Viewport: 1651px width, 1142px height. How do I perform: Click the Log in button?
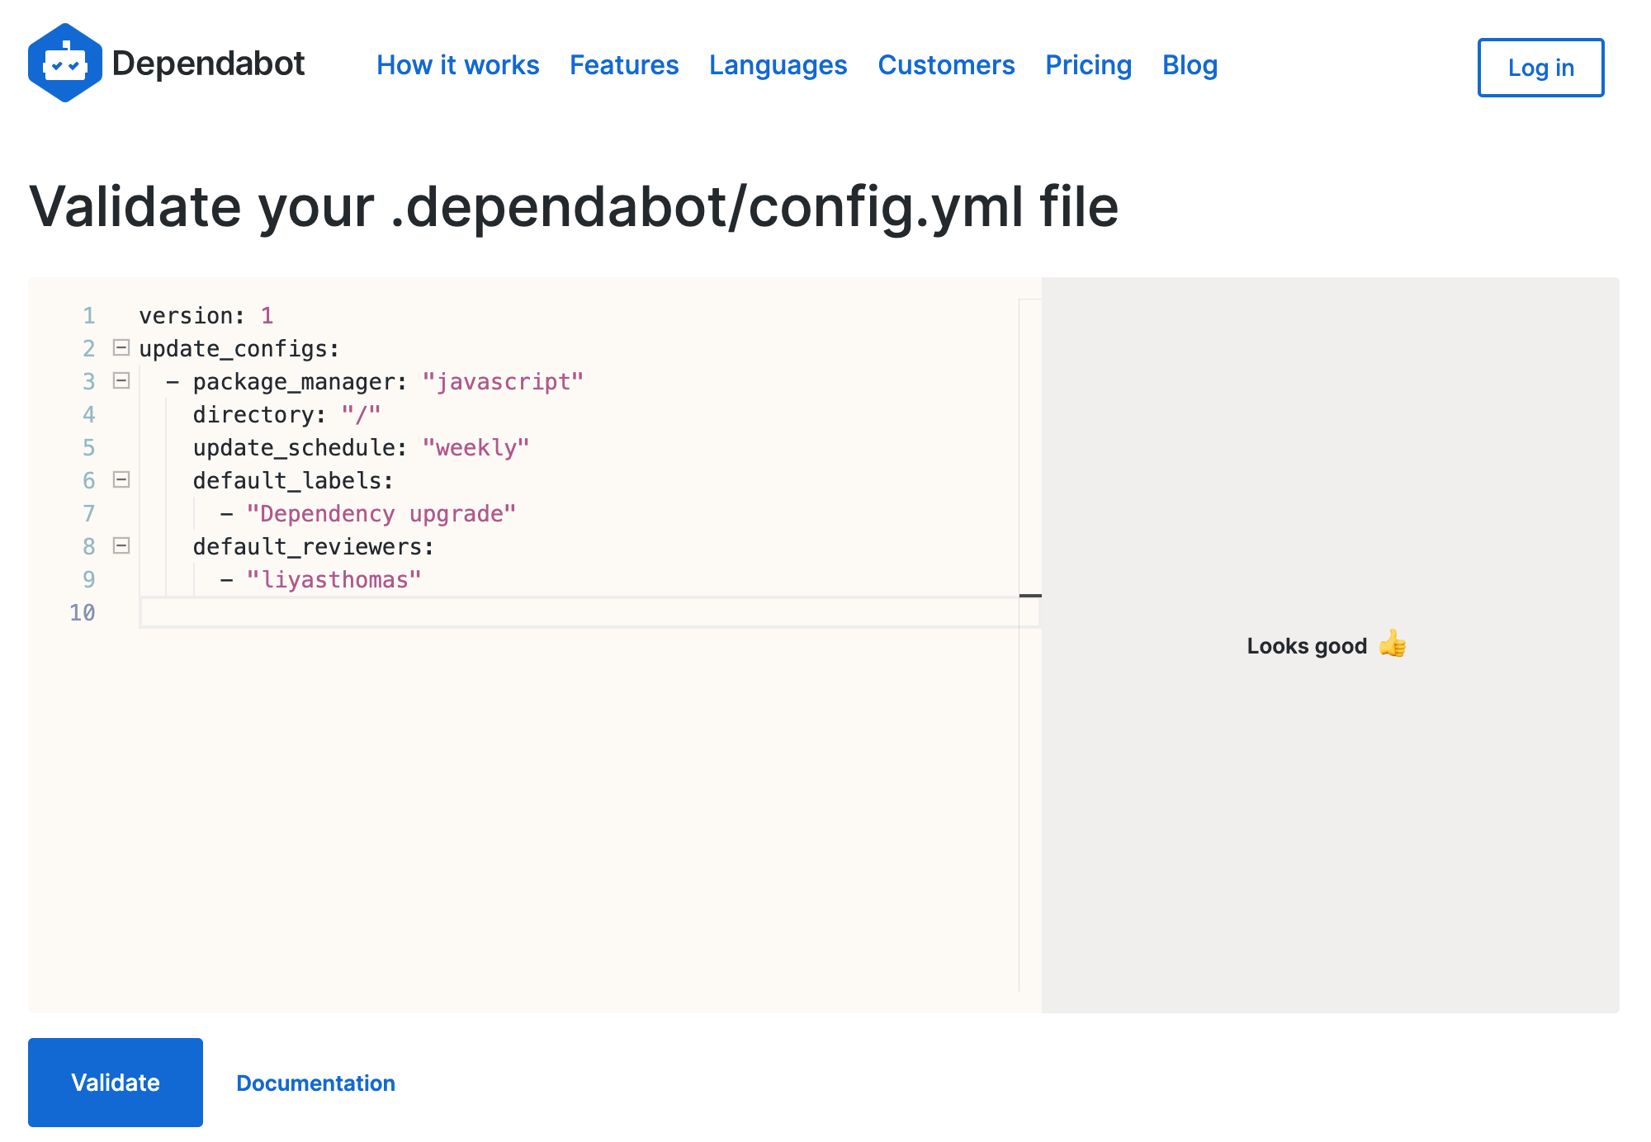point(1540,68)
